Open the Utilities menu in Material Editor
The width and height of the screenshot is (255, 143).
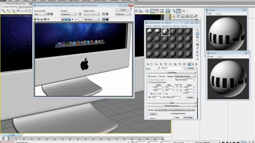click(185, 26)
